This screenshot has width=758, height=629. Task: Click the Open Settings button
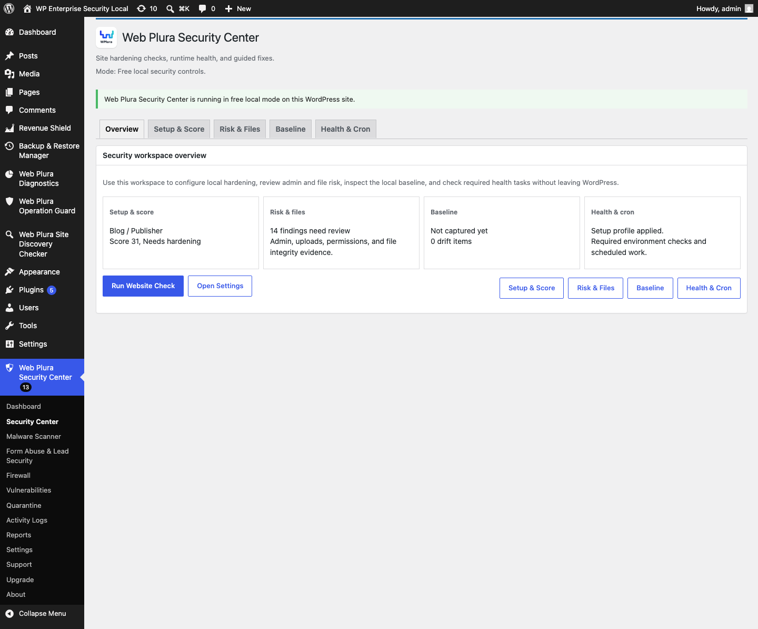click(x=220, y=286)
